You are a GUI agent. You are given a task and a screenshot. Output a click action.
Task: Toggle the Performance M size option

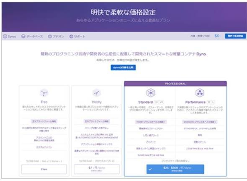[209, 102]
